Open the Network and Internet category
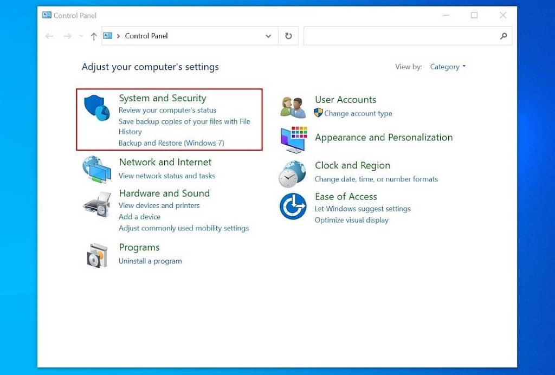This screenshot has width=555, height=375. coord(165,162)
